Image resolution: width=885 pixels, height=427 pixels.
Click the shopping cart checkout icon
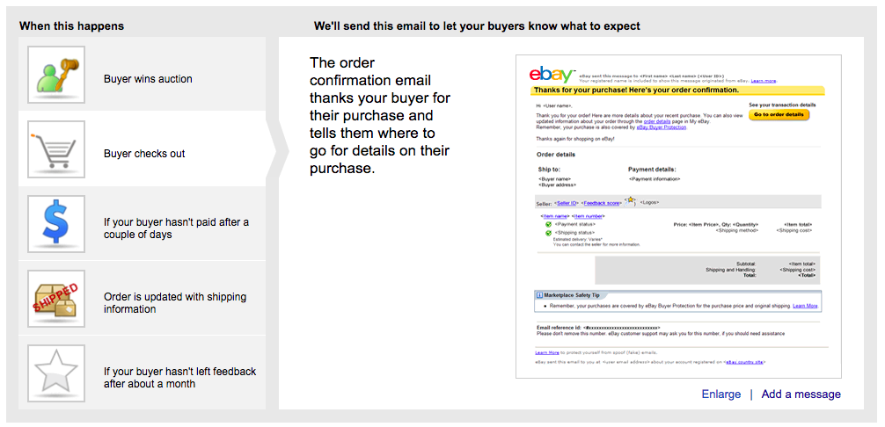click(56, 149)
